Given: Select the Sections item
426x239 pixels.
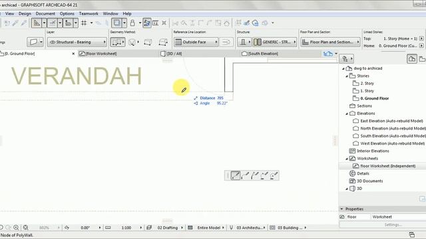Looking at the screenshot, I should click(364, 106).
